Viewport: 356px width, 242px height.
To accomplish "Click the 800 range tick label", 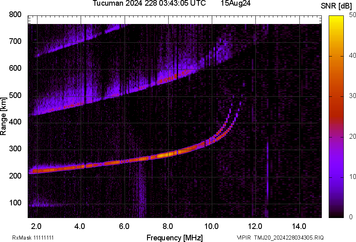I will coord(15,15).
